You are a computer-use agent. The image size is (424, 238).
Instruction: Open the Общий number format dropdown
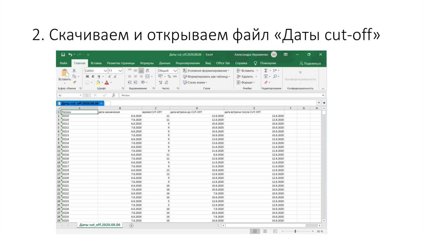pos(175,70)
